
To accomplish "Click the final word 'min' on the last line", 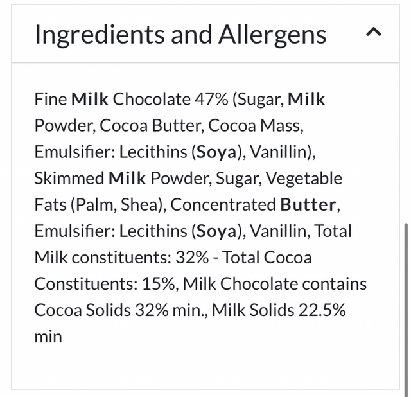I will (48, 337).
